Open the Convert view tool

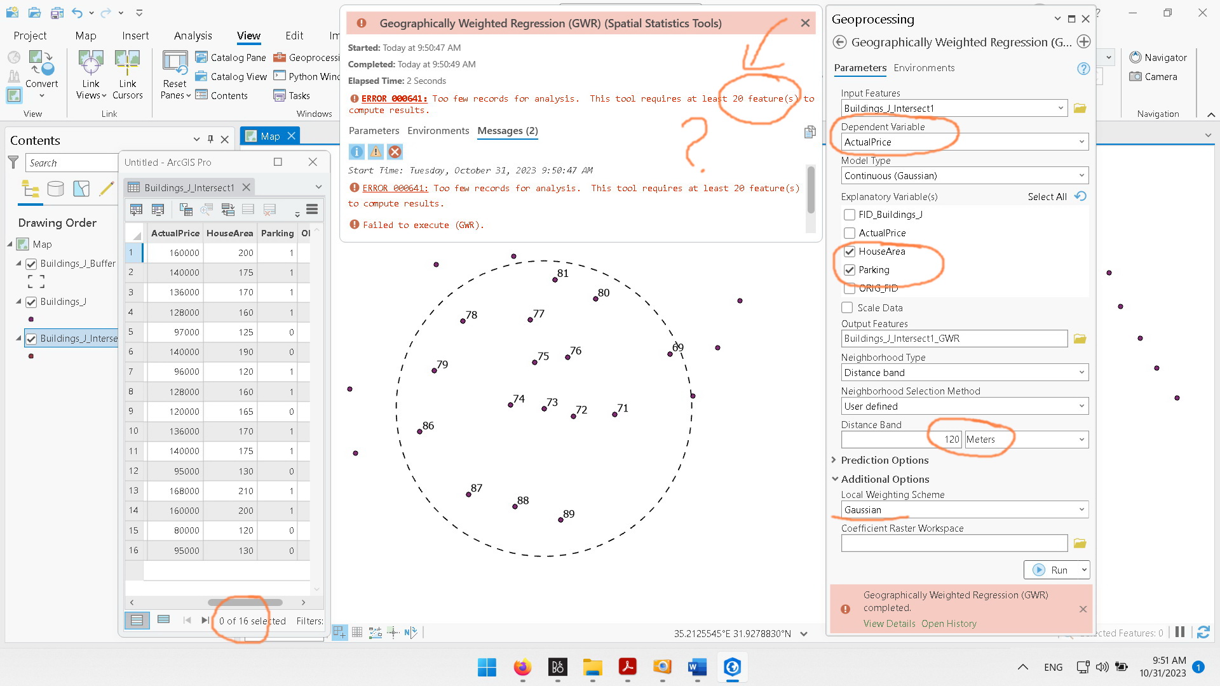[42, 75]
